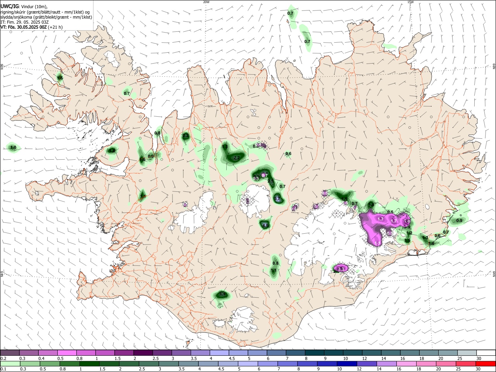
Task: Click the valid time line 'VT: Fös. 30.05.2025 00Z'
Action: point(24,27)
